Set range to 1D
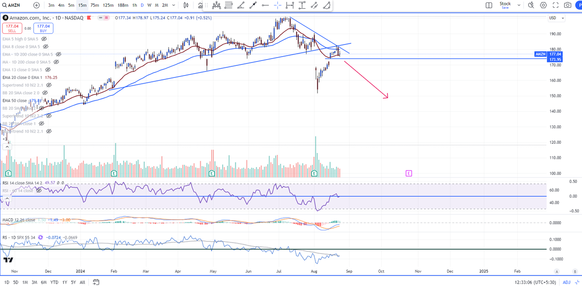582x288 pixels. pyautogui.click(x=7, y=282)
